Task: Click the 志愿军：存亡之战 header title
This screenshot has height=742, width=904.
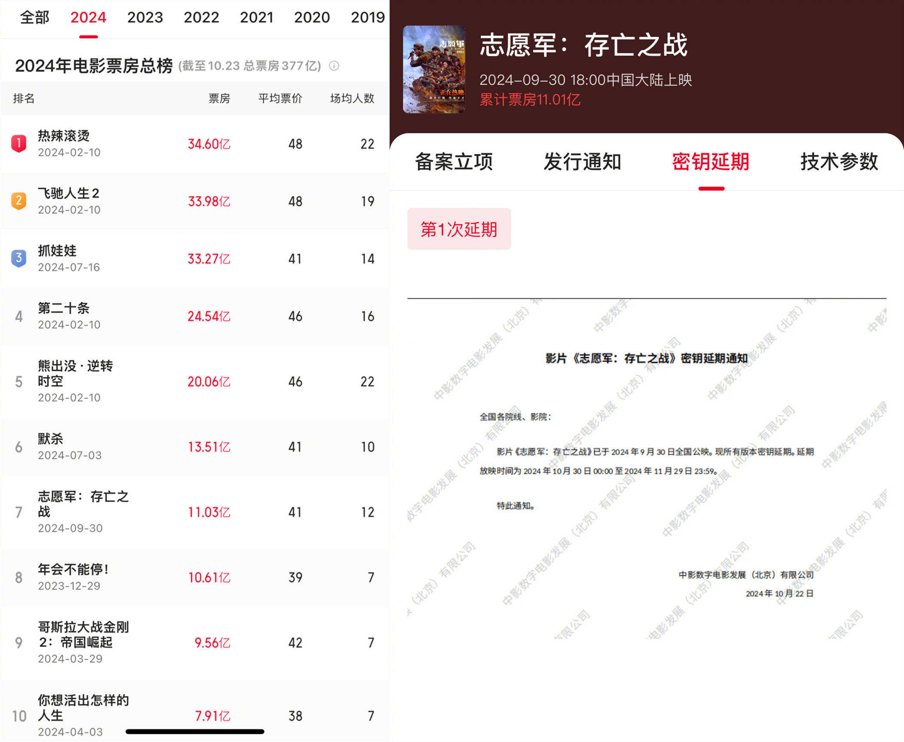Action: pyautogui.click(x=584, y=45)
